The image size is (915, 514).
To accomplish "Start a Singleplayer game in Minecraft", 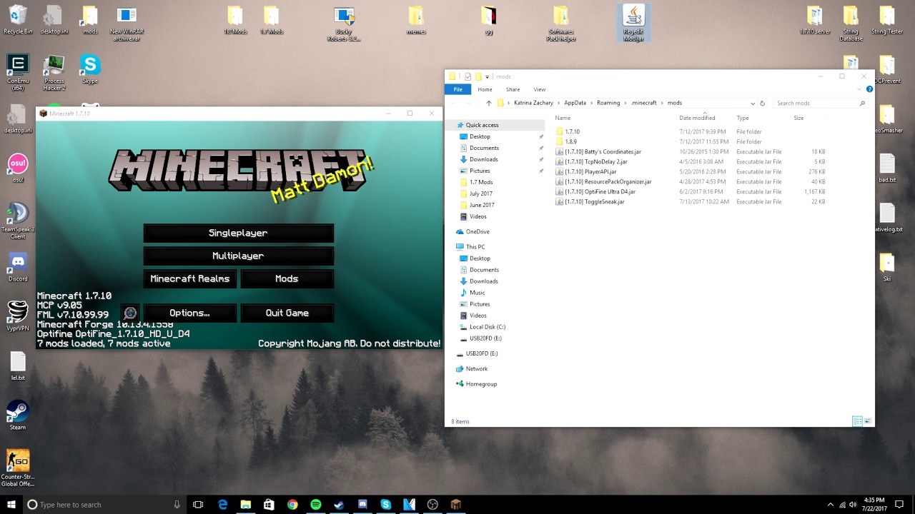I will 238,233.
